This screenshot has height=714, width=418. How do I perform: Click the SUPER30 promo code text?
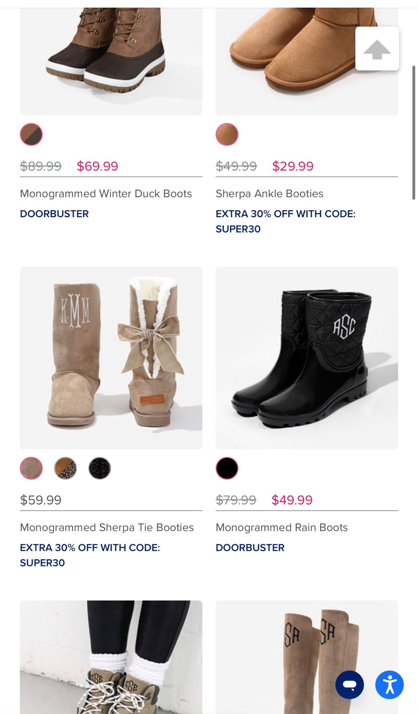238,229
